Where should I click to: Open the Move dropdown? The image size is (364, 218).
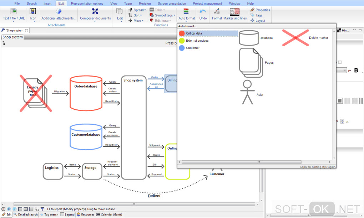pyautogui.click(x=136, y=21)
